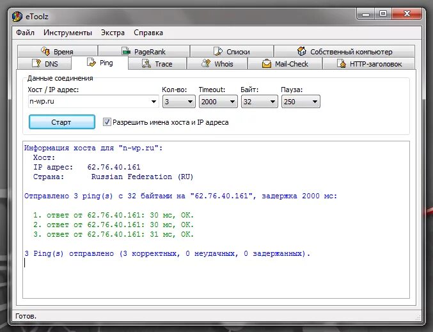Screen dimensions: 433x332
Task: Switch to the Собственный компьютер tab
Action: pyautogui.click(x=345, y=51)
